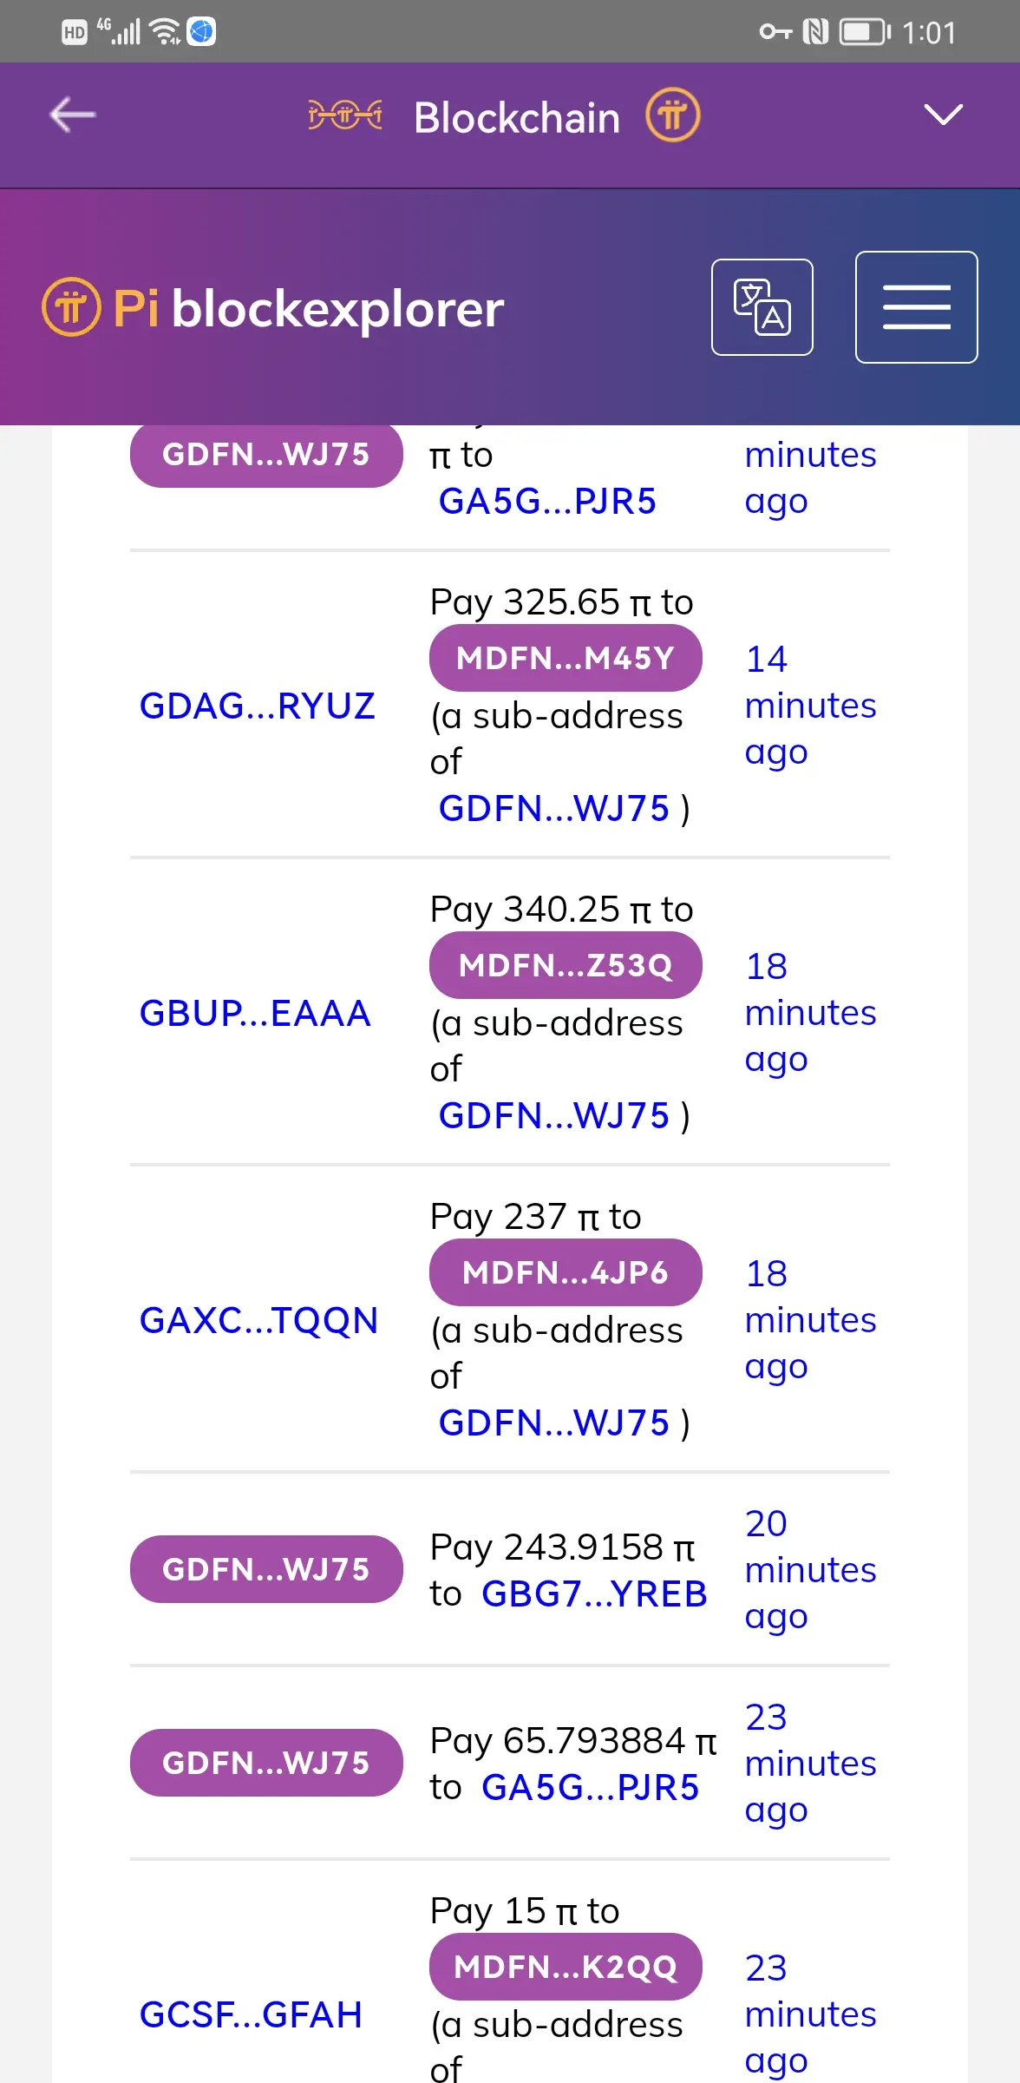Open the hamburger menu
The height and width of the screenshot is (2083, 1020).
click(916, 307)
